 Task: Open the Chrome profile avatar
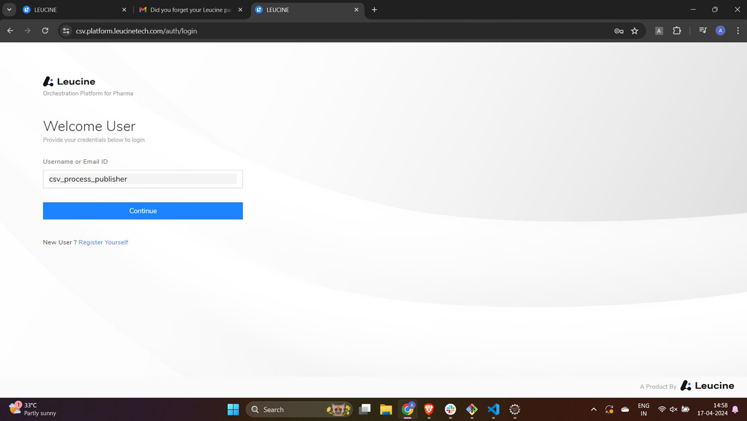[721, 31]
